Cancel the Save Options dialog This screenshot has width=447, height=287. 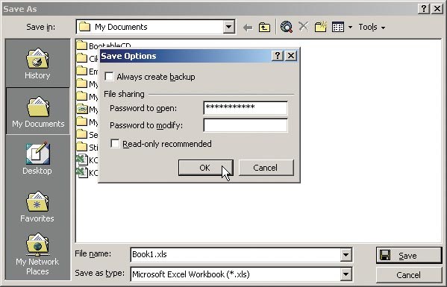[x=266, y=168]
